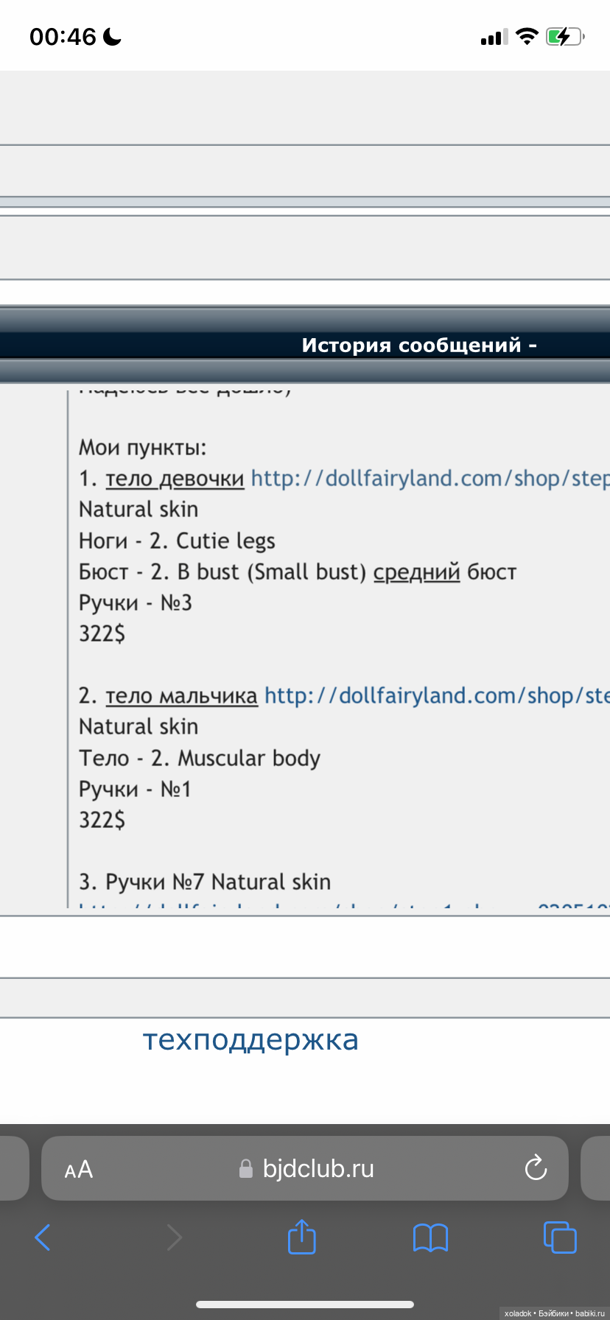Open the AA page settings menu
610x1320 pixels.
(79, 1169)
